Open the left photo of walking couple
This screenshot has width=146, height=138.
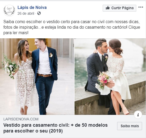tap(37, 76)
